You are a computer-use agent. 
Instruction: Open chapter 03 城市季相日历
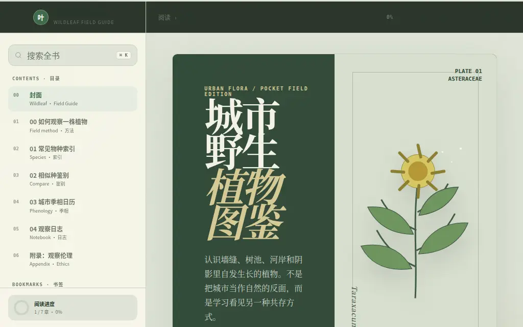(x=73, y=206)
